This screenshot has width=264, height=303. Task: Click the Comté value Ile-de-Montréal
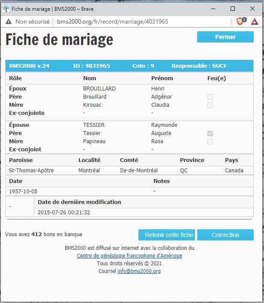(x=139, y=171)
